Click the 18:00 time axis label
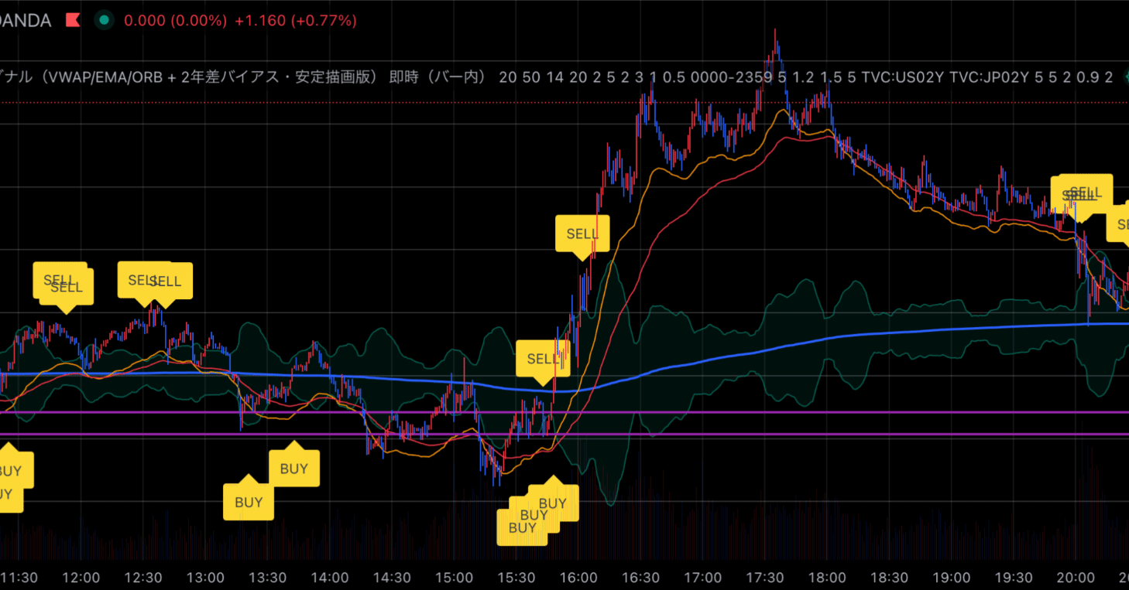Screen dimensions: 1129x590 pos(827,577)
